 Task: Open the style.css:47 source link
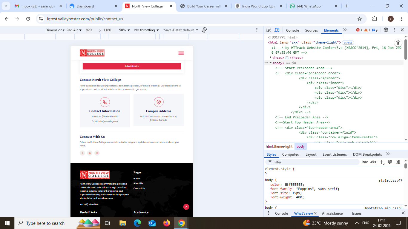(390, 180)
